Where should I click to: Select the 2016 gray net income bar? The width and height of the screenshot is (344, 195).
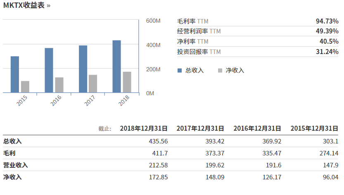(x=59, y=85)
